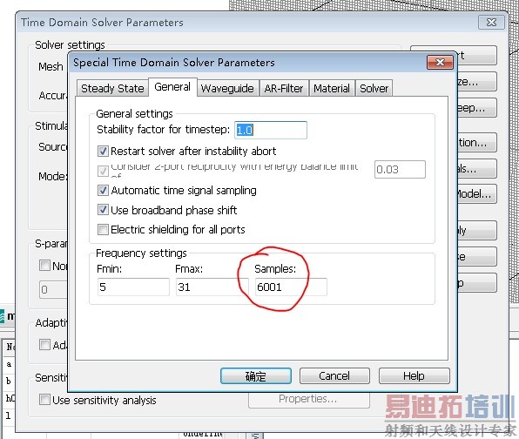519x439 pixels.
Task: Enable Electric shielding for all ports
Action: tap(103, 229)
